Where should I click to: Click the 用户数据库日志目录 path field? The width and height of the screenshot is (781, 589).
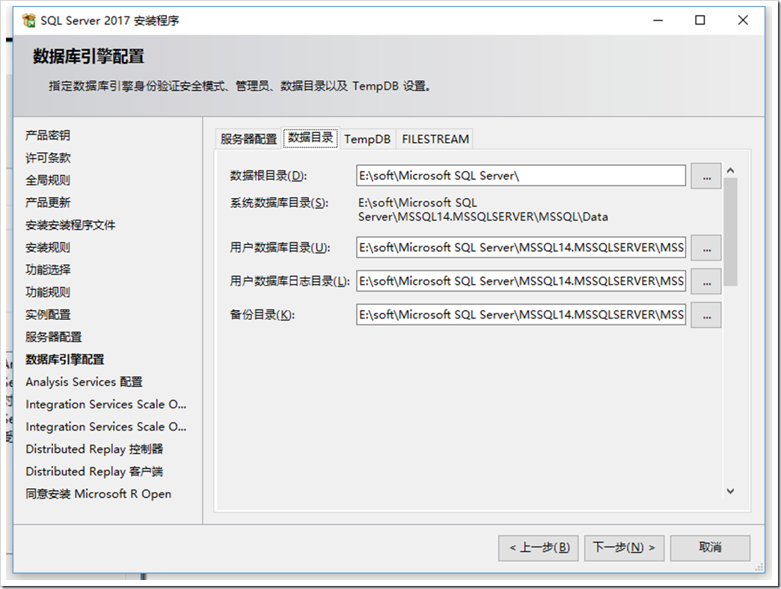click(x=521, y=281)
